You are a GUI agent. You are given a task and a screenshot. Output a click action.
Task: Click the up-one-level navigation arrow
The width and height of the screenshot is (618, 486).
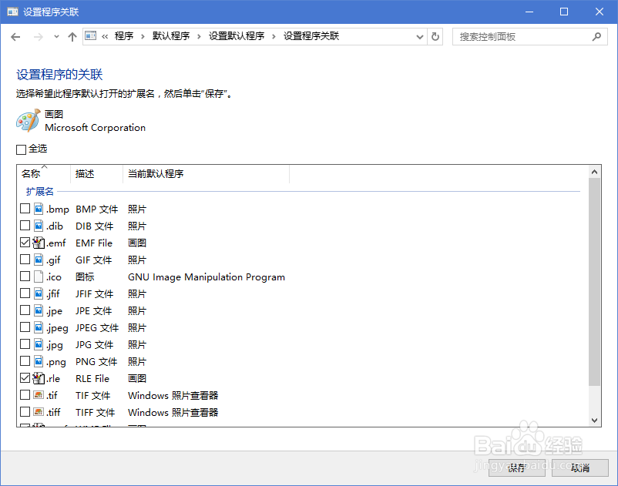72,35
